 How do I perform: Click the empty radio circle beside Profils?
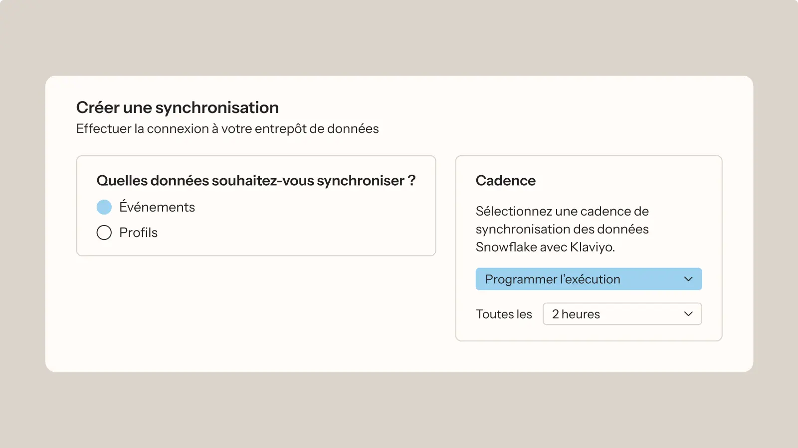(x=104, y=232)
